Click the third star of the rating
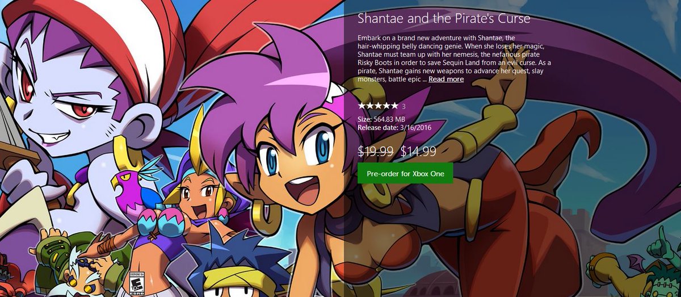Image resolution: width=681 pixels, height=297 pixels. click(x=377, y=106)
